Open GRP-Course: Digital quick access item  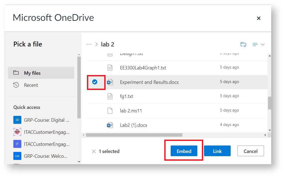click(47, 120)
